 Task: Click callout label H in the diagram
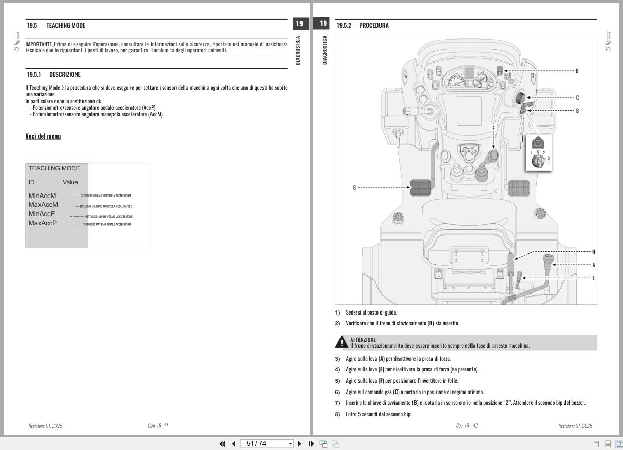pyautogui.click(x=594, y=252)
